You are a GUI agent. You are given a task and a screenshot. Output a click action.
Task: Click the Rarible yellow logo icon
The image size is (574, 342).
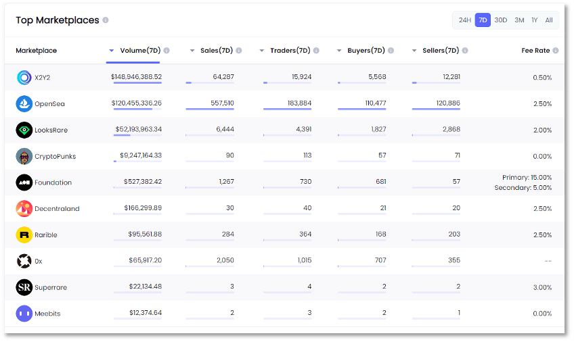(24, 235)
